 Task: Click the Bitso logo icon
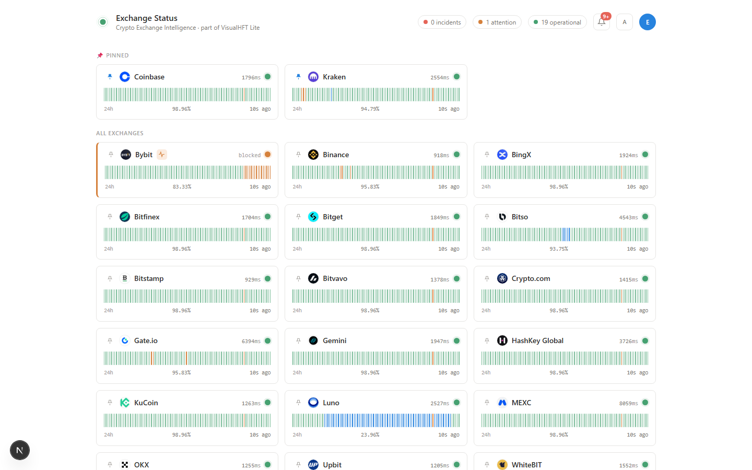coord(502,217)
